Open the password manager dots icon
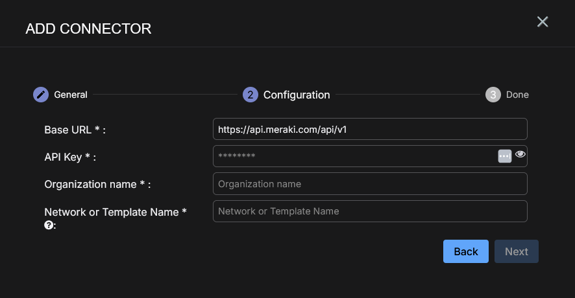Image resolution: width=575 pixels, height=298 pixels. click(505, 156)
